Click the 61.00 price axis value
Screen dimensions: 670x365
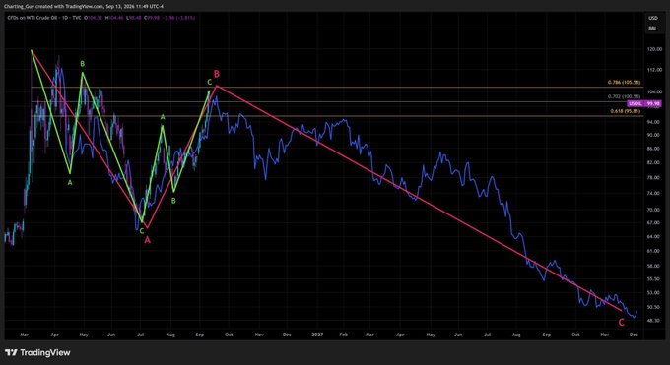(x=654, y=251)
